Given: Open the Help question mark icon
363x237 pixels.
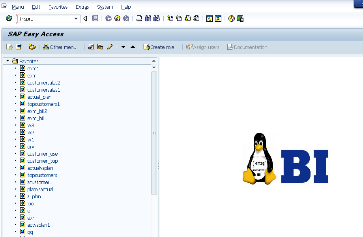Looking at the screenshot, I should pyautogui.click(x=231, y=19).
